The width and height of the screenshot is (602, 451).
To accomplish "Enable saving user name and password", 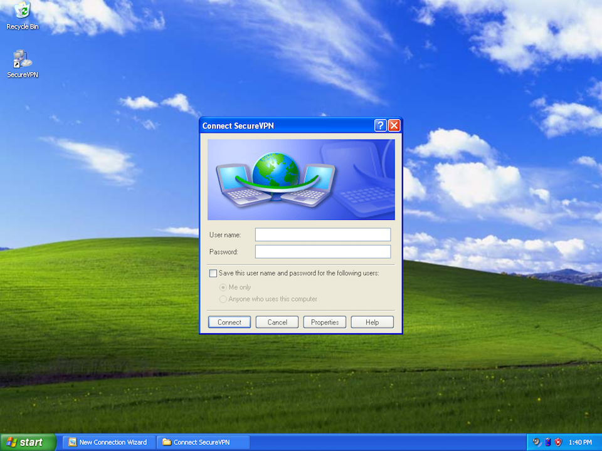I will pyautogui.click(x=213, y=273).
